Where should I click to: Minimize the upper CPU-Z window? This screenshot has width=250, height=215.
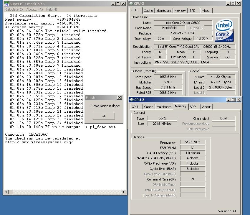pyautogui.click(x=228, y=4)
